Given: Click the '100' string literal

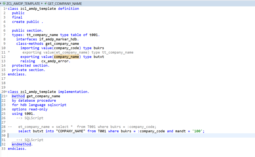Looking at the screenshot, I should pyautogui.click(x=197, y=131).
